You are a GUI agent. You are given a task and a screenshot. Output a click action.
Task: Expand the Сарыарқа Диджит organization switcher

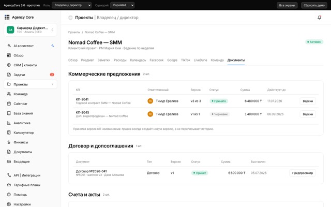click(x=30, y=30)
